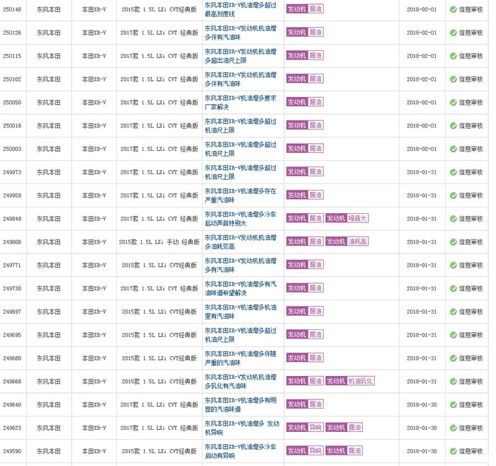
Task: Click the green checkmark in row 249849
Action: coord(453,218)
